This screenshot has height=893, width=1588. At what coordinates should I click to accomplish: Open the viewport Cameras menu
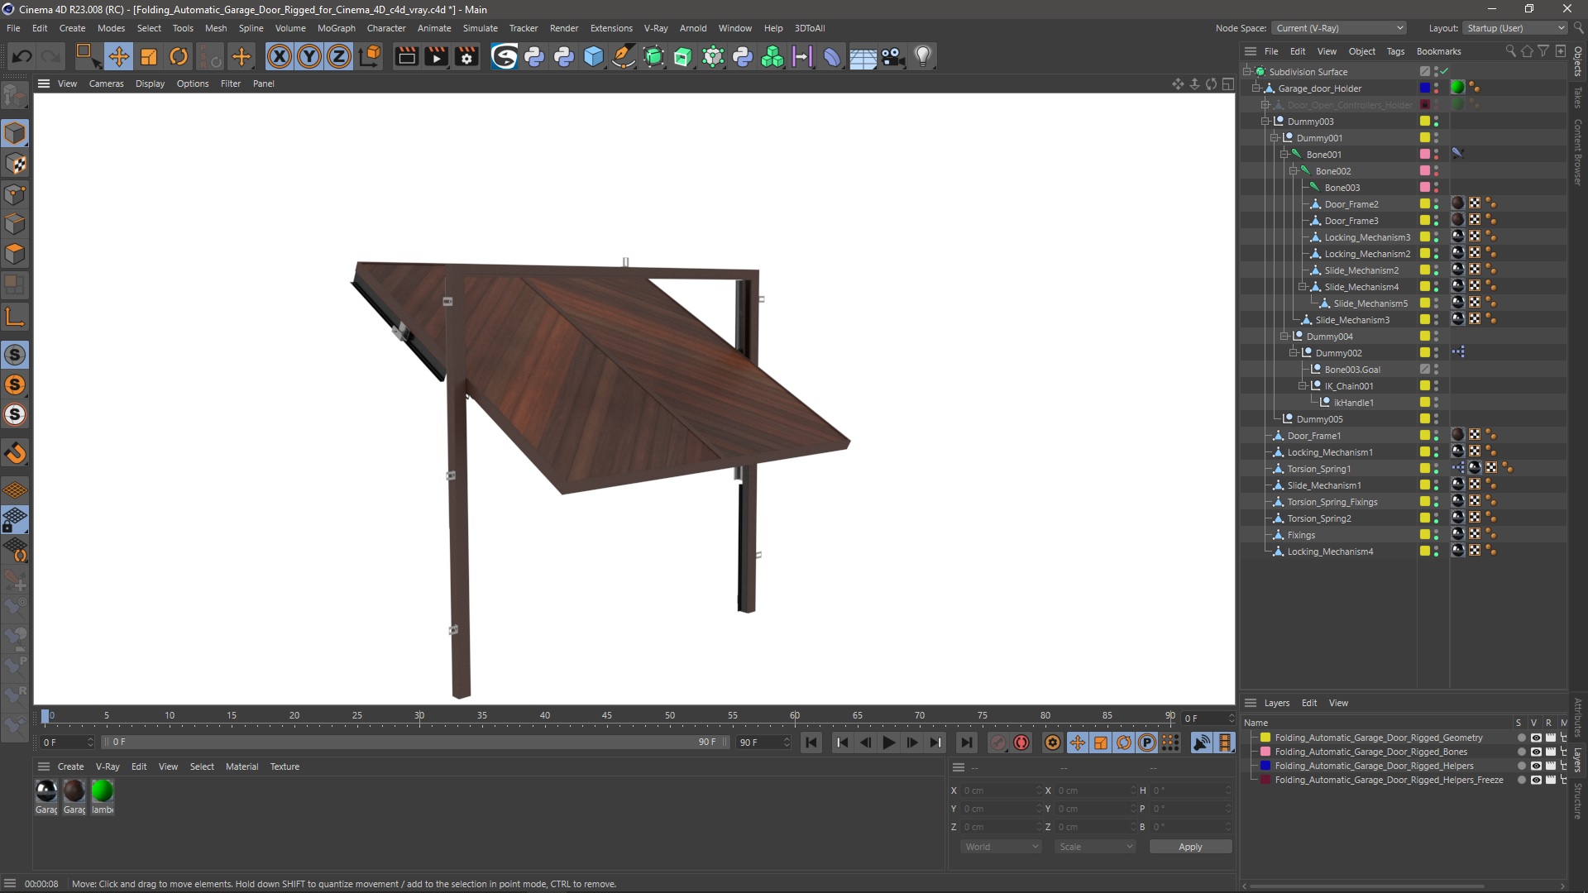coord(106,84)
